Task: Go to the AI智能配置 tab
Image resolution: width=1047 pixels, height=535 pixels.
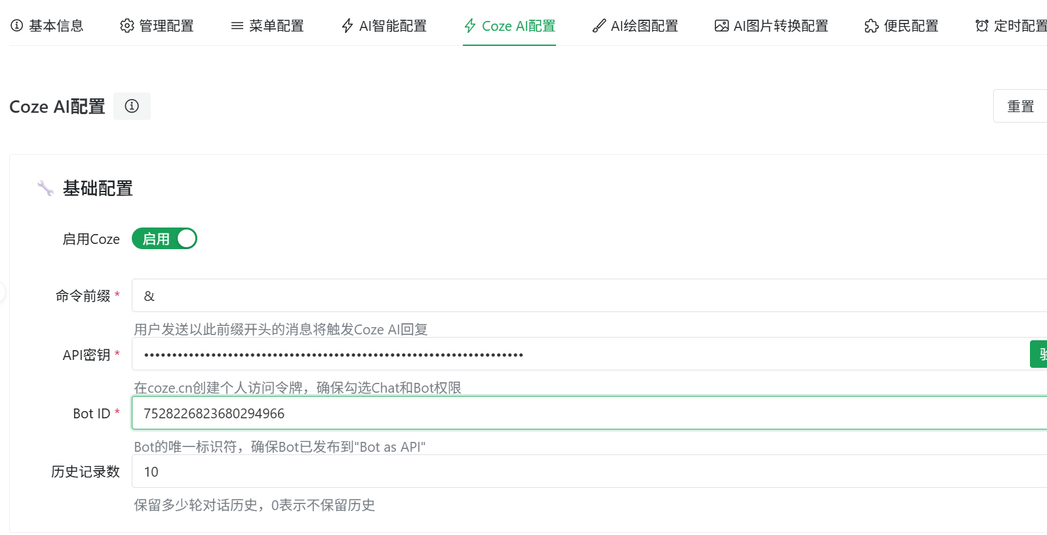Action: (x=384, y=26)
